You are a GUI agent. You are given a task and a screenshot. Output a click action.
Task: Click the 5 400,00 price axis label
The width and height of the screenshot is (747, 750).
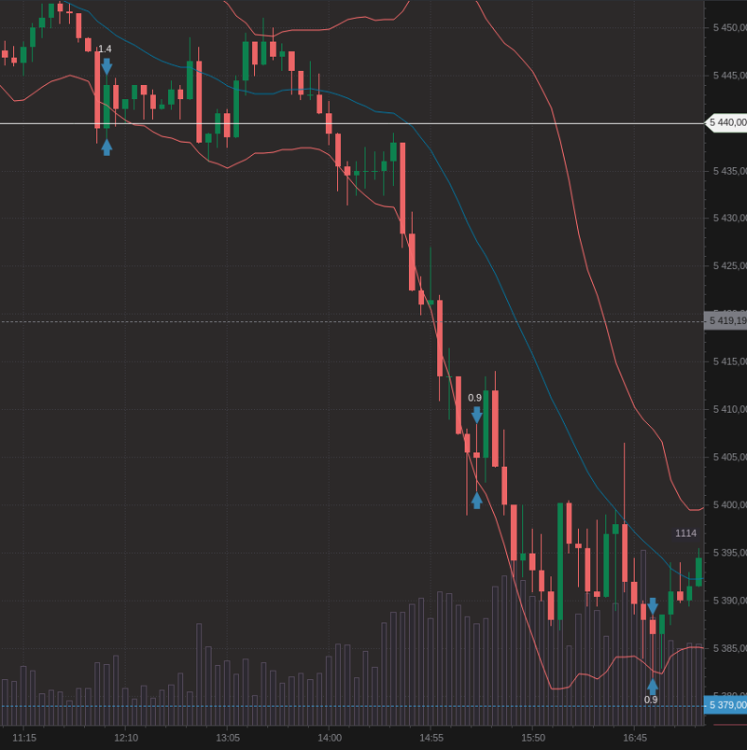(x=730, y=505)
